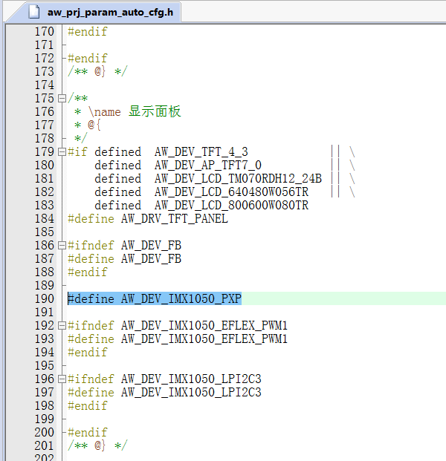Click the '/** @} */' comment on line 173
The height and width of the screenshot is (461, 446).
[x=97, y=71]
